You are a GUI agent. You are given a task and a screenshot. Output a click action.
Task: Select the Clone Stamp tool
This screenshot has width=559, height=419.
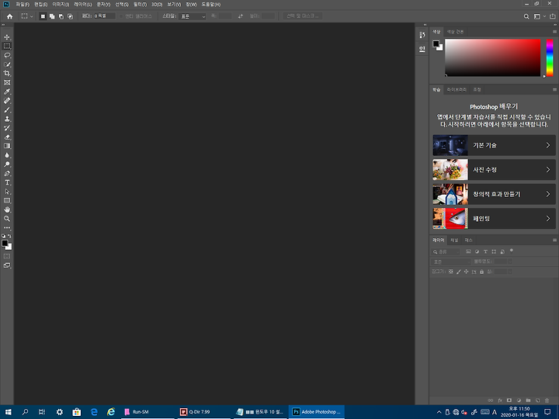[x=7, y=119]
